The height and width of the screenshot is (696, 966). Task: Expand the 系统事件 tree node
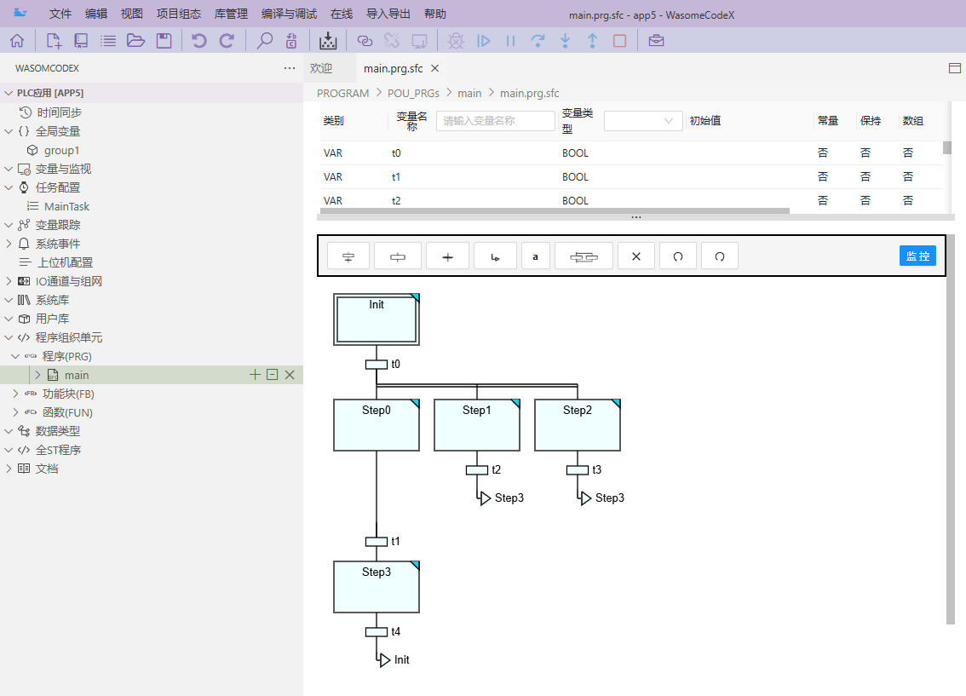pyautogui.click(x=9, y=244)
